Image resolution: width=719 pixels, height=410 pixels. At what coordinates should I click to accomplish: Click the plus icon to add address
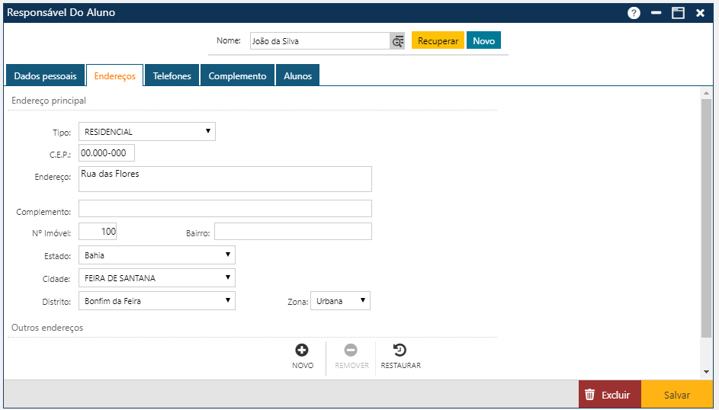302,351
